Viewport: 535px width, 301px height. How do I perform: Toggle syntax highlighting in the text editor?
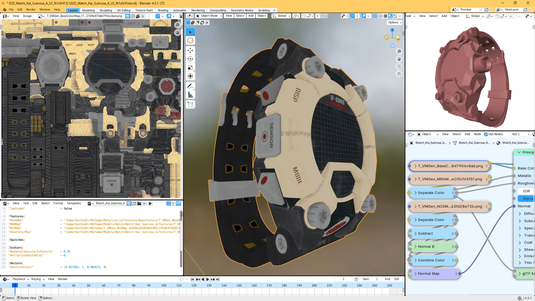(x=178, y=203)
